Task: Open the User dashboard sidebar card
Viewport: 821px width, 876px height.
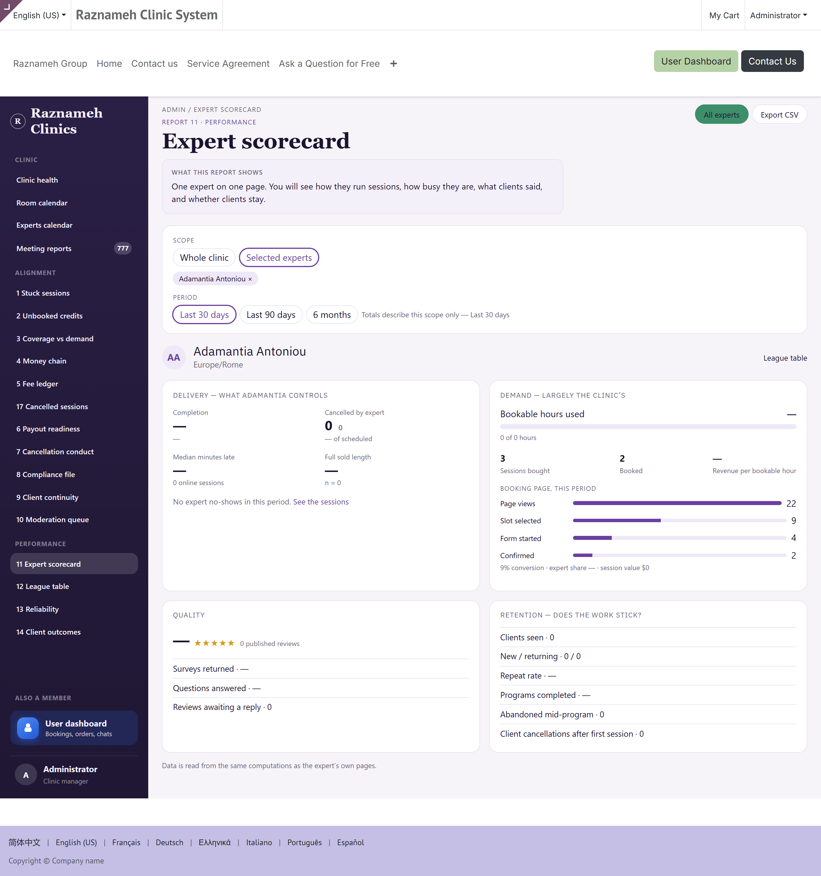Action: (74, 728)
